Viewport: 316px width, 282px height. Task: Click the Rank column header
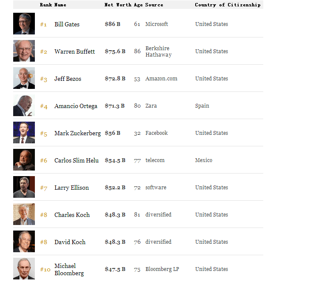46,5
